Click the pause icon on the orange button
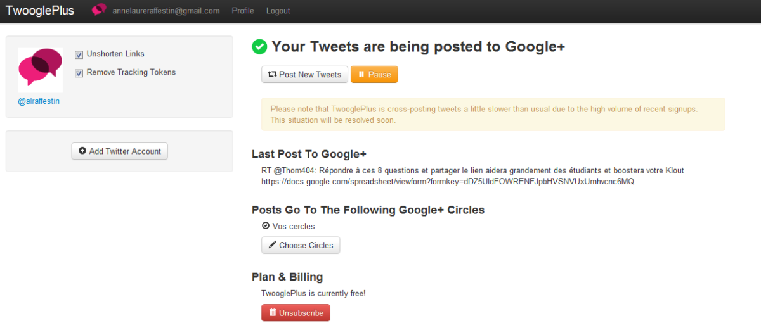The image size is (761, 328). click(361, 75)
